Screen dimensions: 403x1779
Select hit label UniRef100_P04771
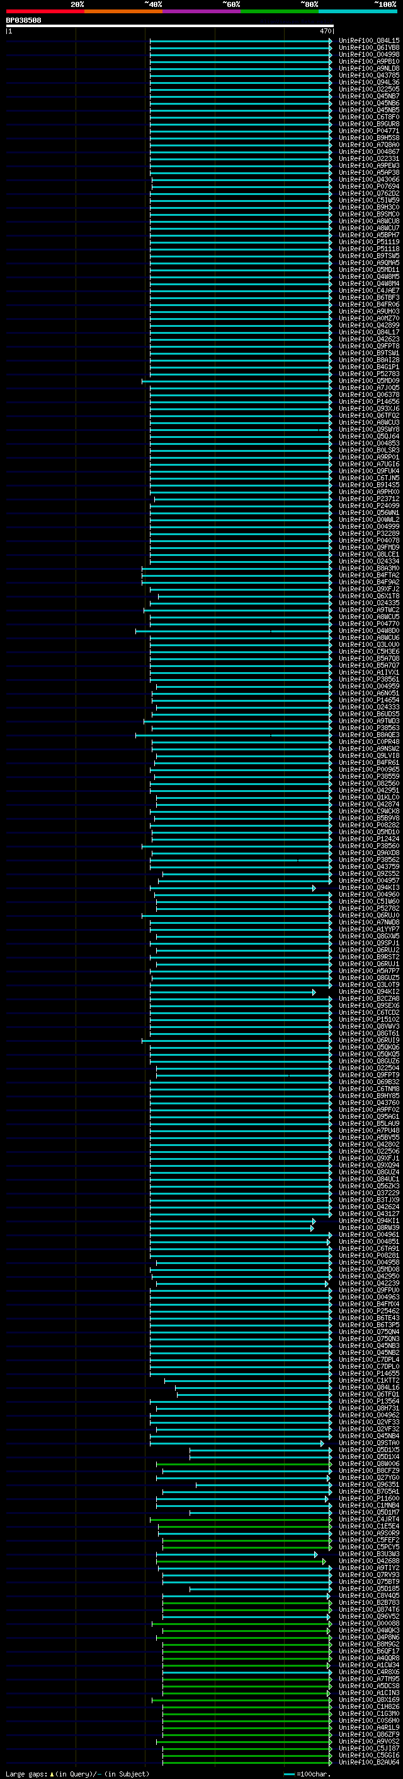point(369,131)
